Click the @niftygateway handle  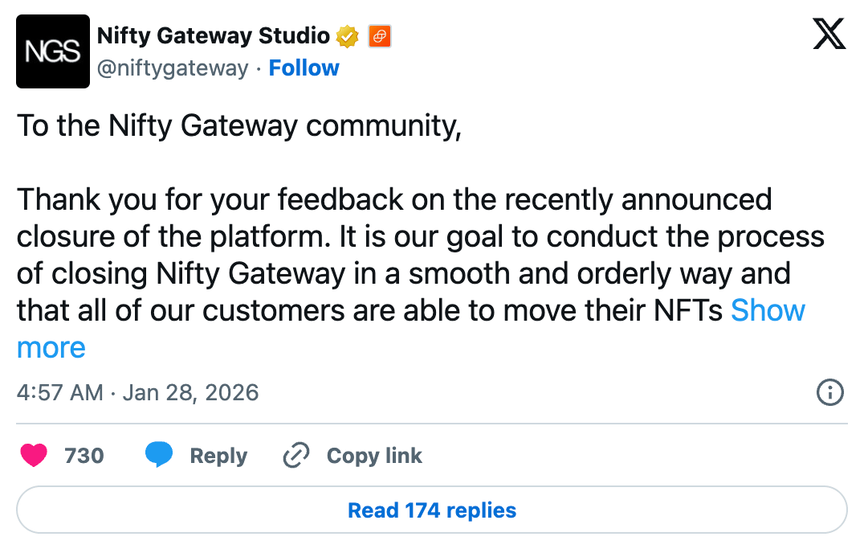172,68
